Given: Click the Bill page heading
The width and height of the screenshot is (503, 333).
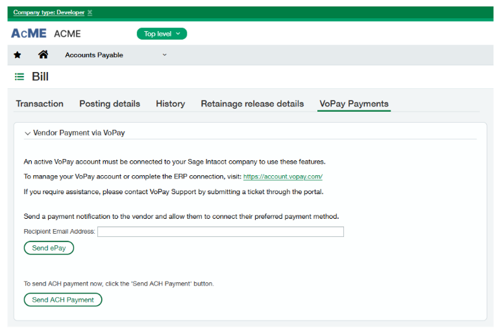Looking at the screenshot, I should click(x=40, y=77).
